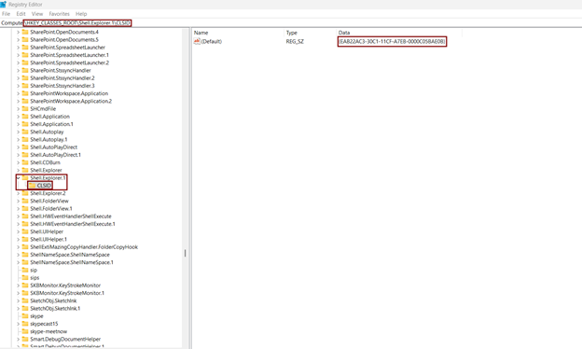Click the Data column header
Image resolution: width=582 pixels, height=349 pixels.
(x=344, y=33)
